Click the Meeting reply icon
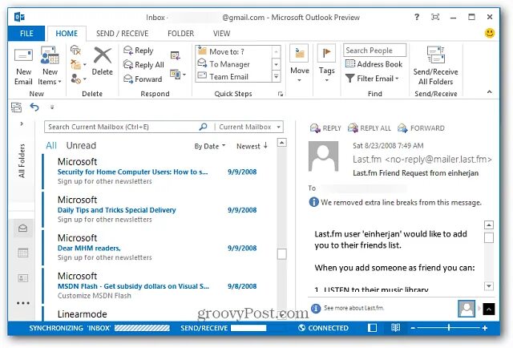Screen dimensions: 513x348 (176, 55)
